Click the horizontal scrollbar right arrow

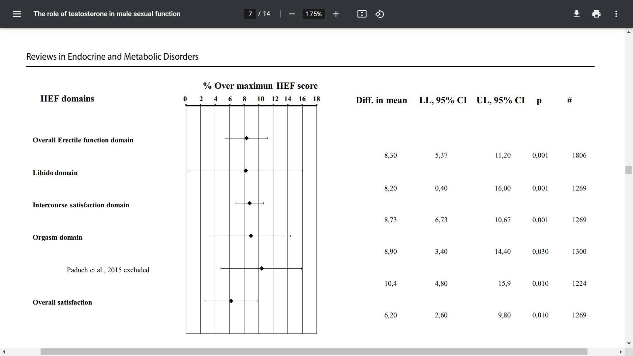click(x=620, y=352)
